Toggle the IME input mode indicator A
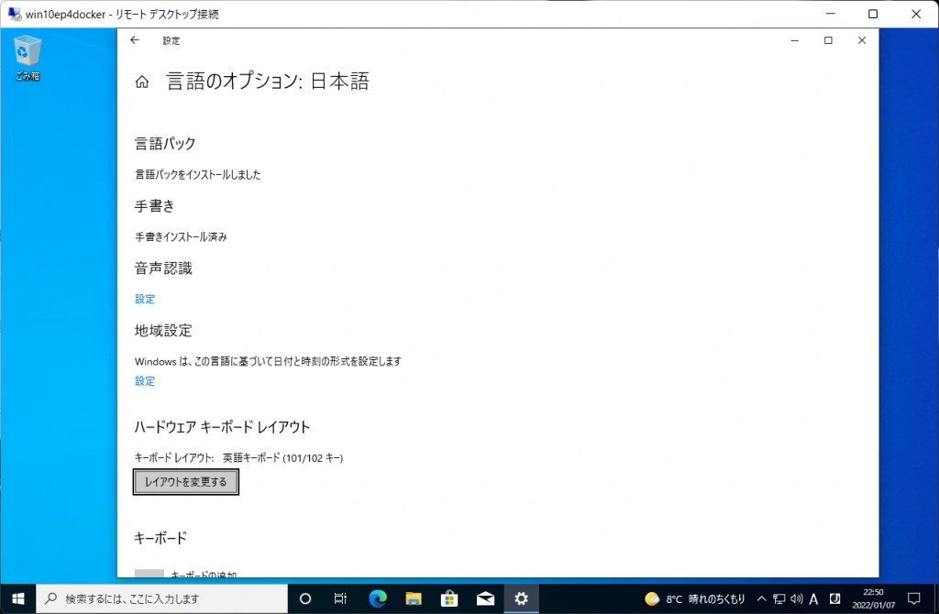Image resolution: width=939 pixels, height=614 pixels. [x=814, y=598]
